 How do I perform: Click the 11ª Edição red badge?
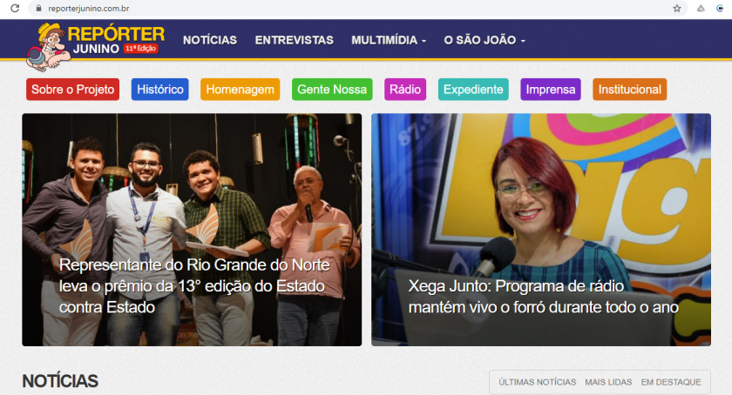click(141, 49)
